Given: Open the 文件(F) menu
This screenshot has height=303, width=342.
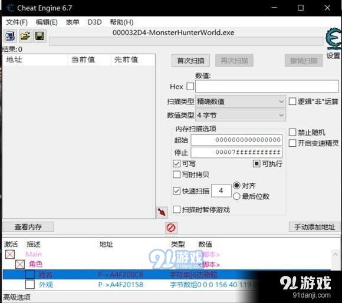Looking at the screenshot, I should point(17,22).
